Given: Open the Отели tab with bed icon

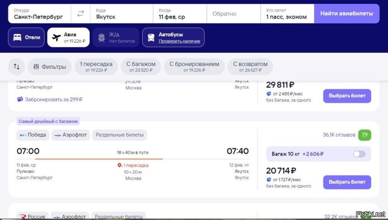Looking at the screenshot, I should click(26, 37).
